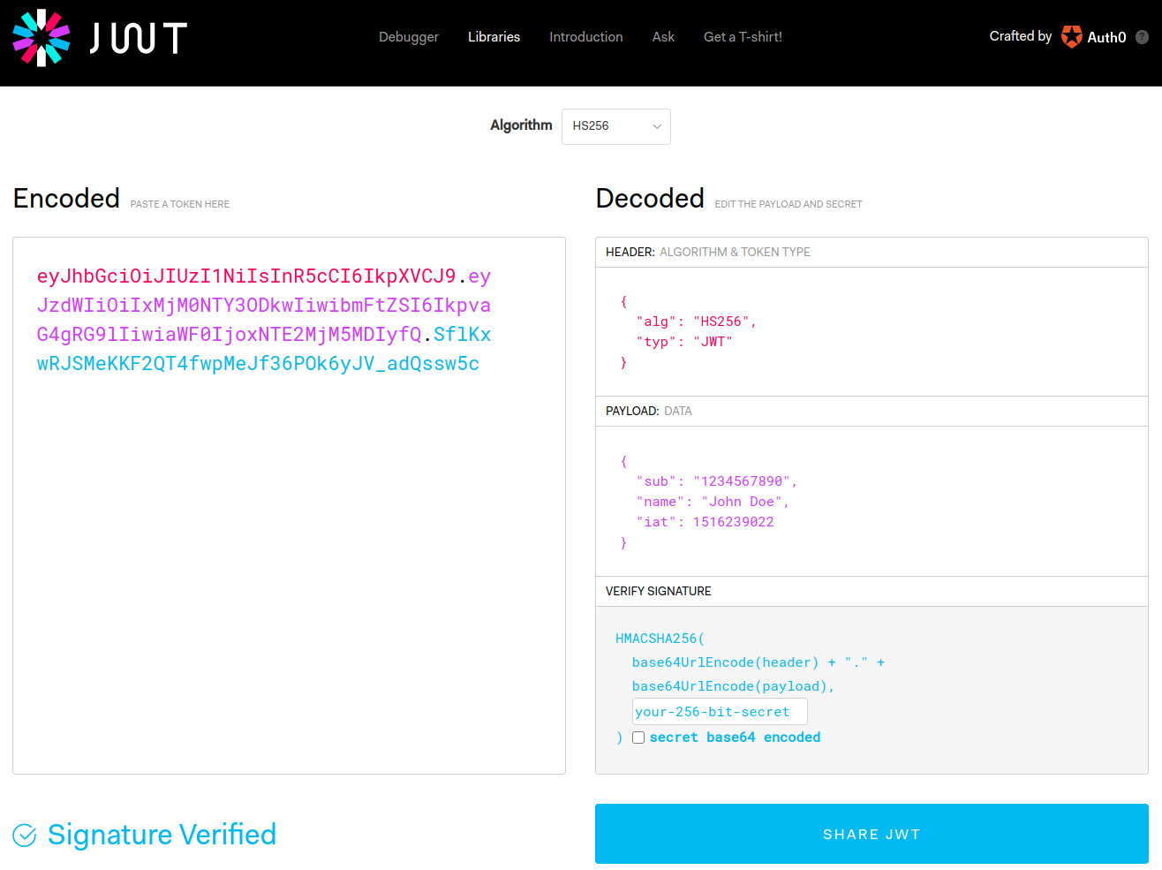Open the Debugger nav item
1162x870 pixels.
[x=409, y=37]
